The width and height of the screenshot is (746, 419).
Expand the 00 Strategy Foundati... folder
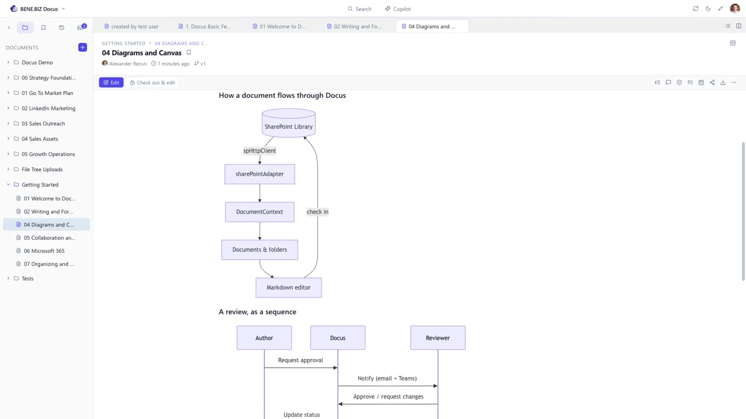pos(8,78)
